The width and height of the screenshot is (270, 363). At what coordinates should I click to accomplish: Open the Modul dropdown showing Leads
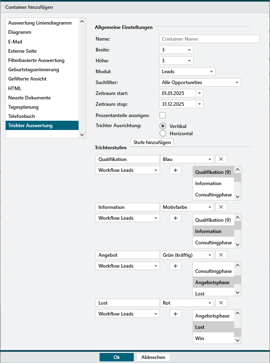pyautogui.click(x=187, y=71)
